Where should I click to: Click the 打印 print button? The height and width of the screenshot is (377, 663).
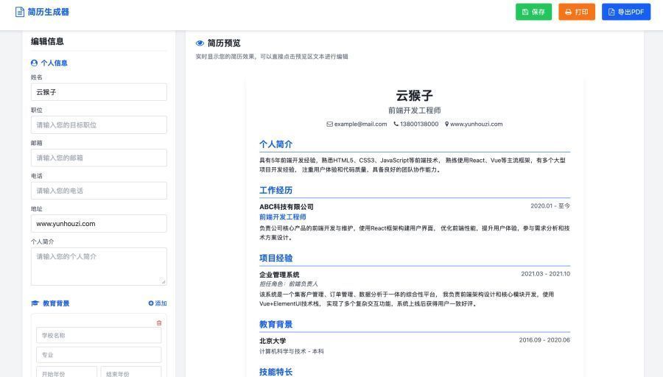(577, 12)
